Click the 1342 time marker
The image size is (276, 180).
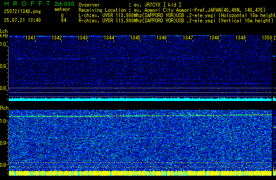point(57,38)
